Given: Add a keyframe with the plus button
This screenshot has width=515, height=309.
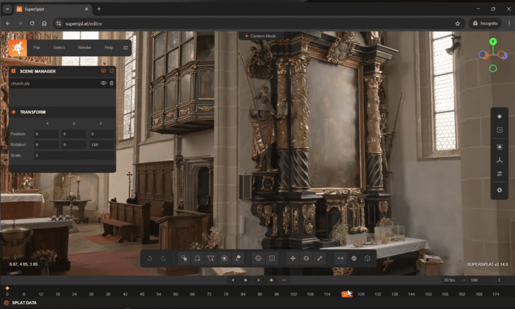Looking at the screenshot, I should (x=271, y=280).
